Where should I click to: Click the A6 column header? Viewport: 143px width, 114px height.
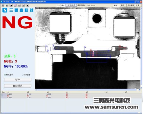click(x=106, y=92)
